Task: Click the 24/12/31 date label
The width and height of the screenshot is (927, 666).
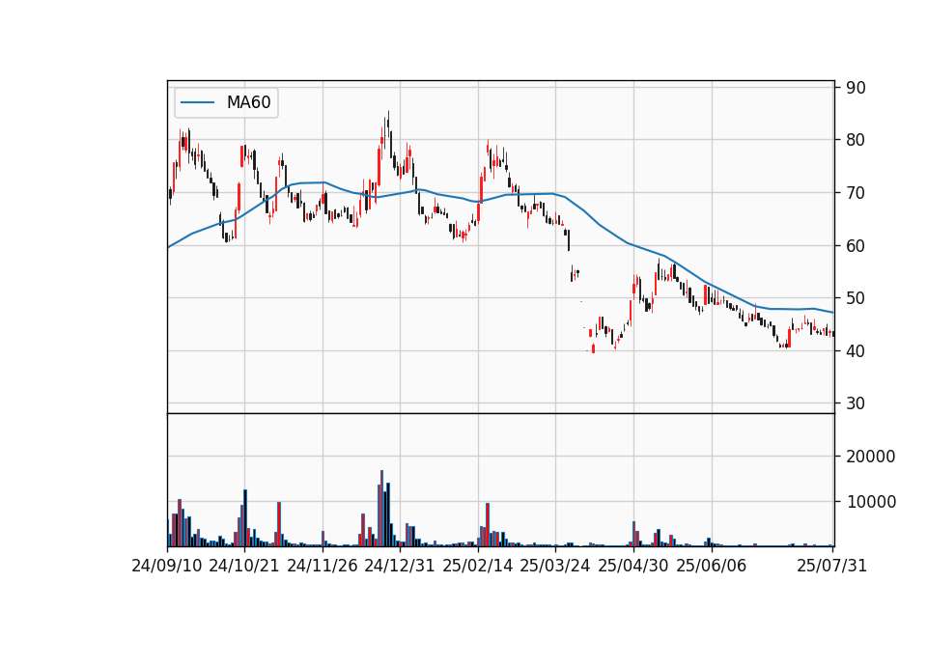Action: click(400, 566)
